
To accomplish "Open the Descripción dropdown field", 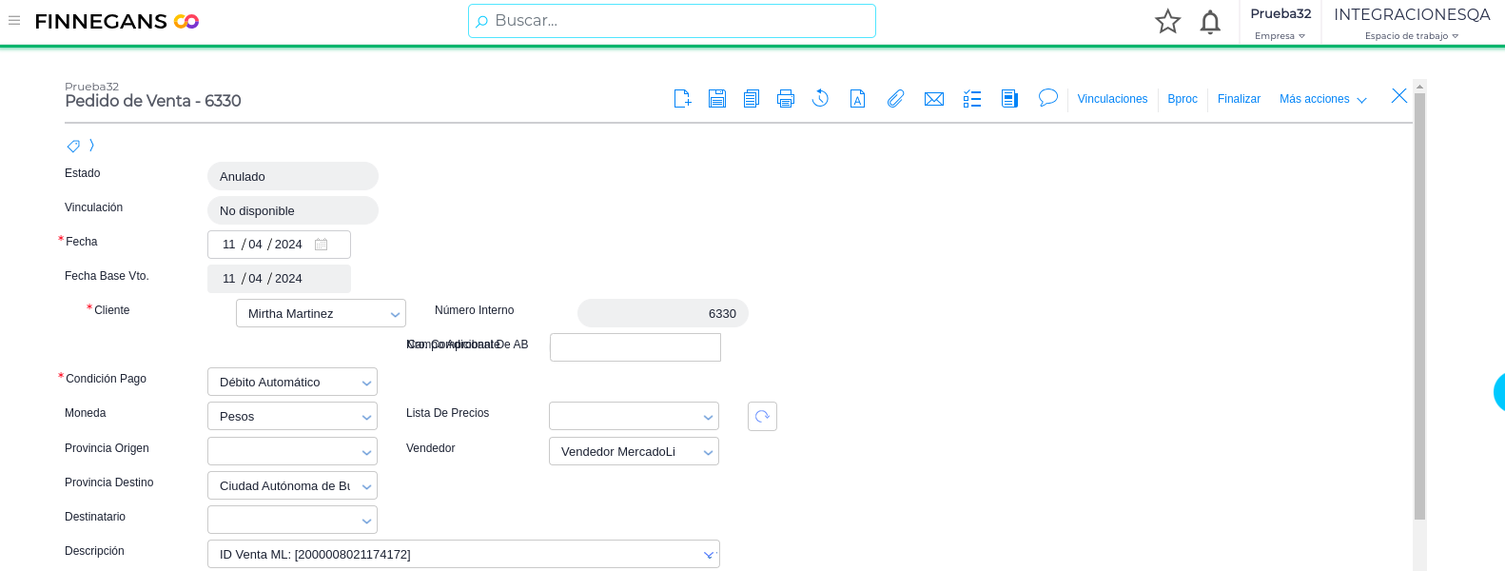I will coord(463,554).
